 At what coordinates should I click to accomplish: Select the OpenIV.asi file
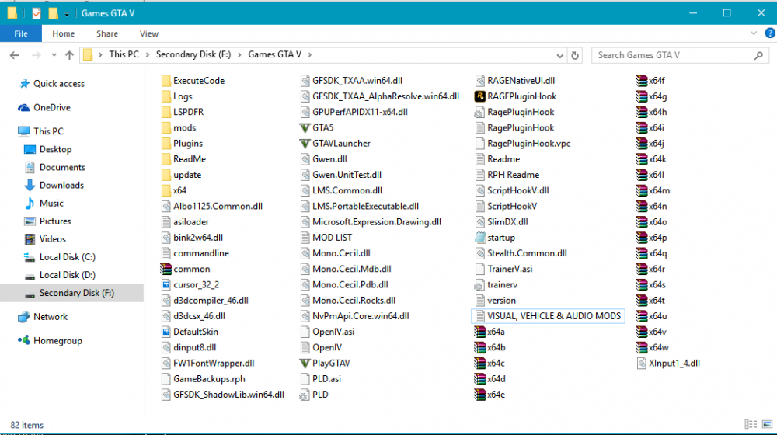tap(328, 332)
